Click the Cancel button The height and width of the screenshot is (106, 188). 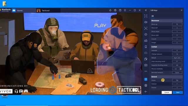click(167, 92)
